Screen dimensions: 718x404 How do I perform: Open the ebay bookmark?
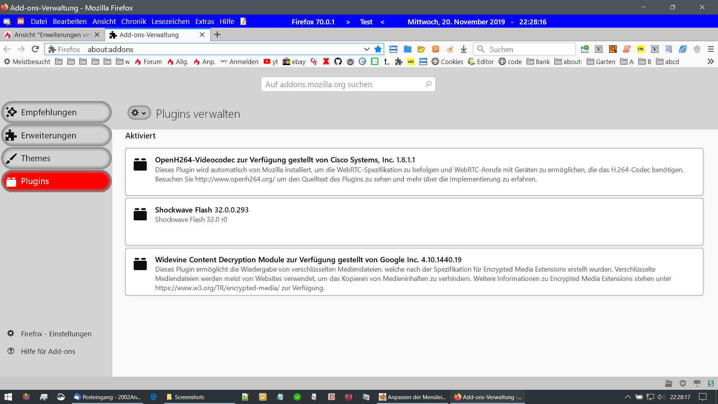pyautogui.click(x=294, y=62)
